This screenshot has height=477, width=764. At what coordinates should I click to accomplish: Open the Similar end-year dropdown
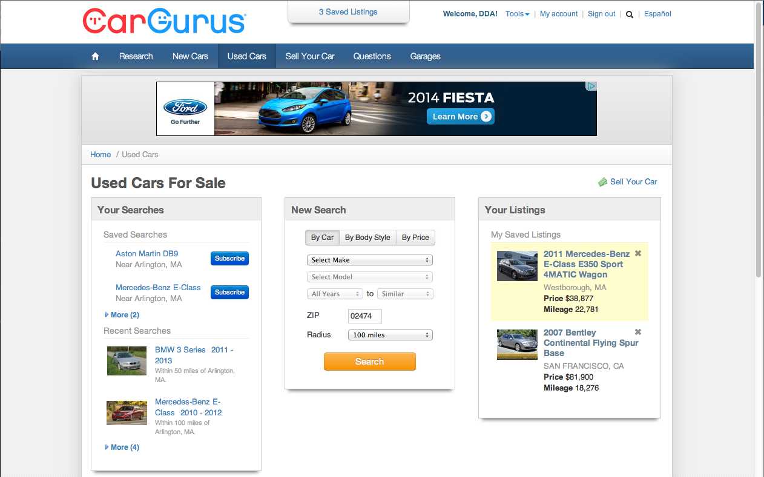[406, 294]
